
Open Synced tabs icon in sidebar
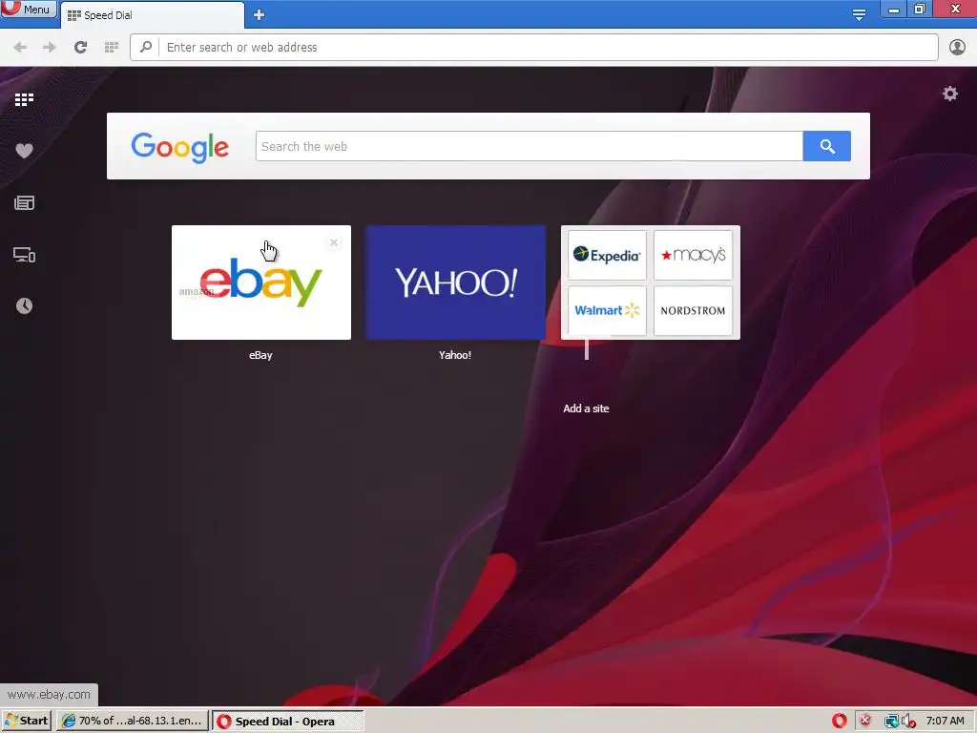24,254
